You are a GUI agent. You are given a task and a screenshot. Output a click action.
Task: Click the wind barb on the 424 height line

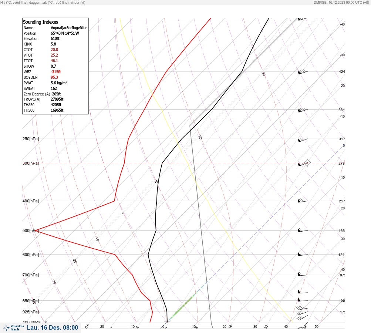303,72
